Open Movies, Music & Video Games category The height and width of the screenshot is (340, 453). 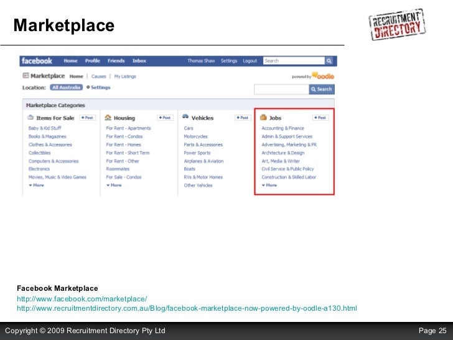57,177
